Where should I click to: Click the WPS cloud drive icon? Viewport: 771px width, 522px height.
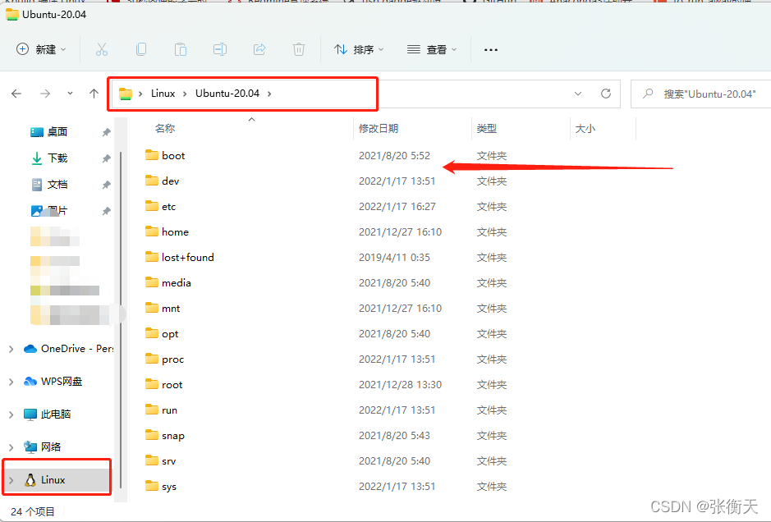[30, 382]
